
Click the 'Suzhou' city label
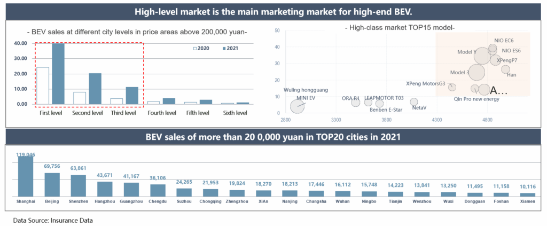(x=184, y=201)
